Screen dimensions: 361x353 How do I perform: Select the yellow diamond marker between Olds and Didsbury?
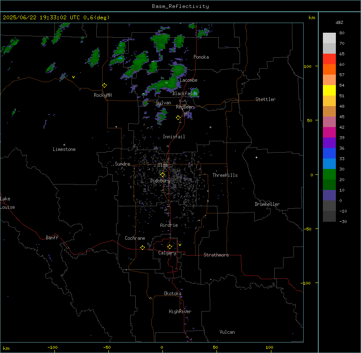(162, 175)
